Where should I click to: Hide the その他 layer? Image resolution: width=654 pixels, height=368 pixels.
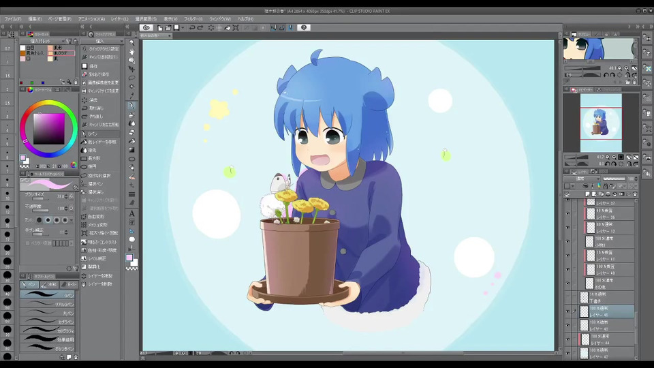567,283
